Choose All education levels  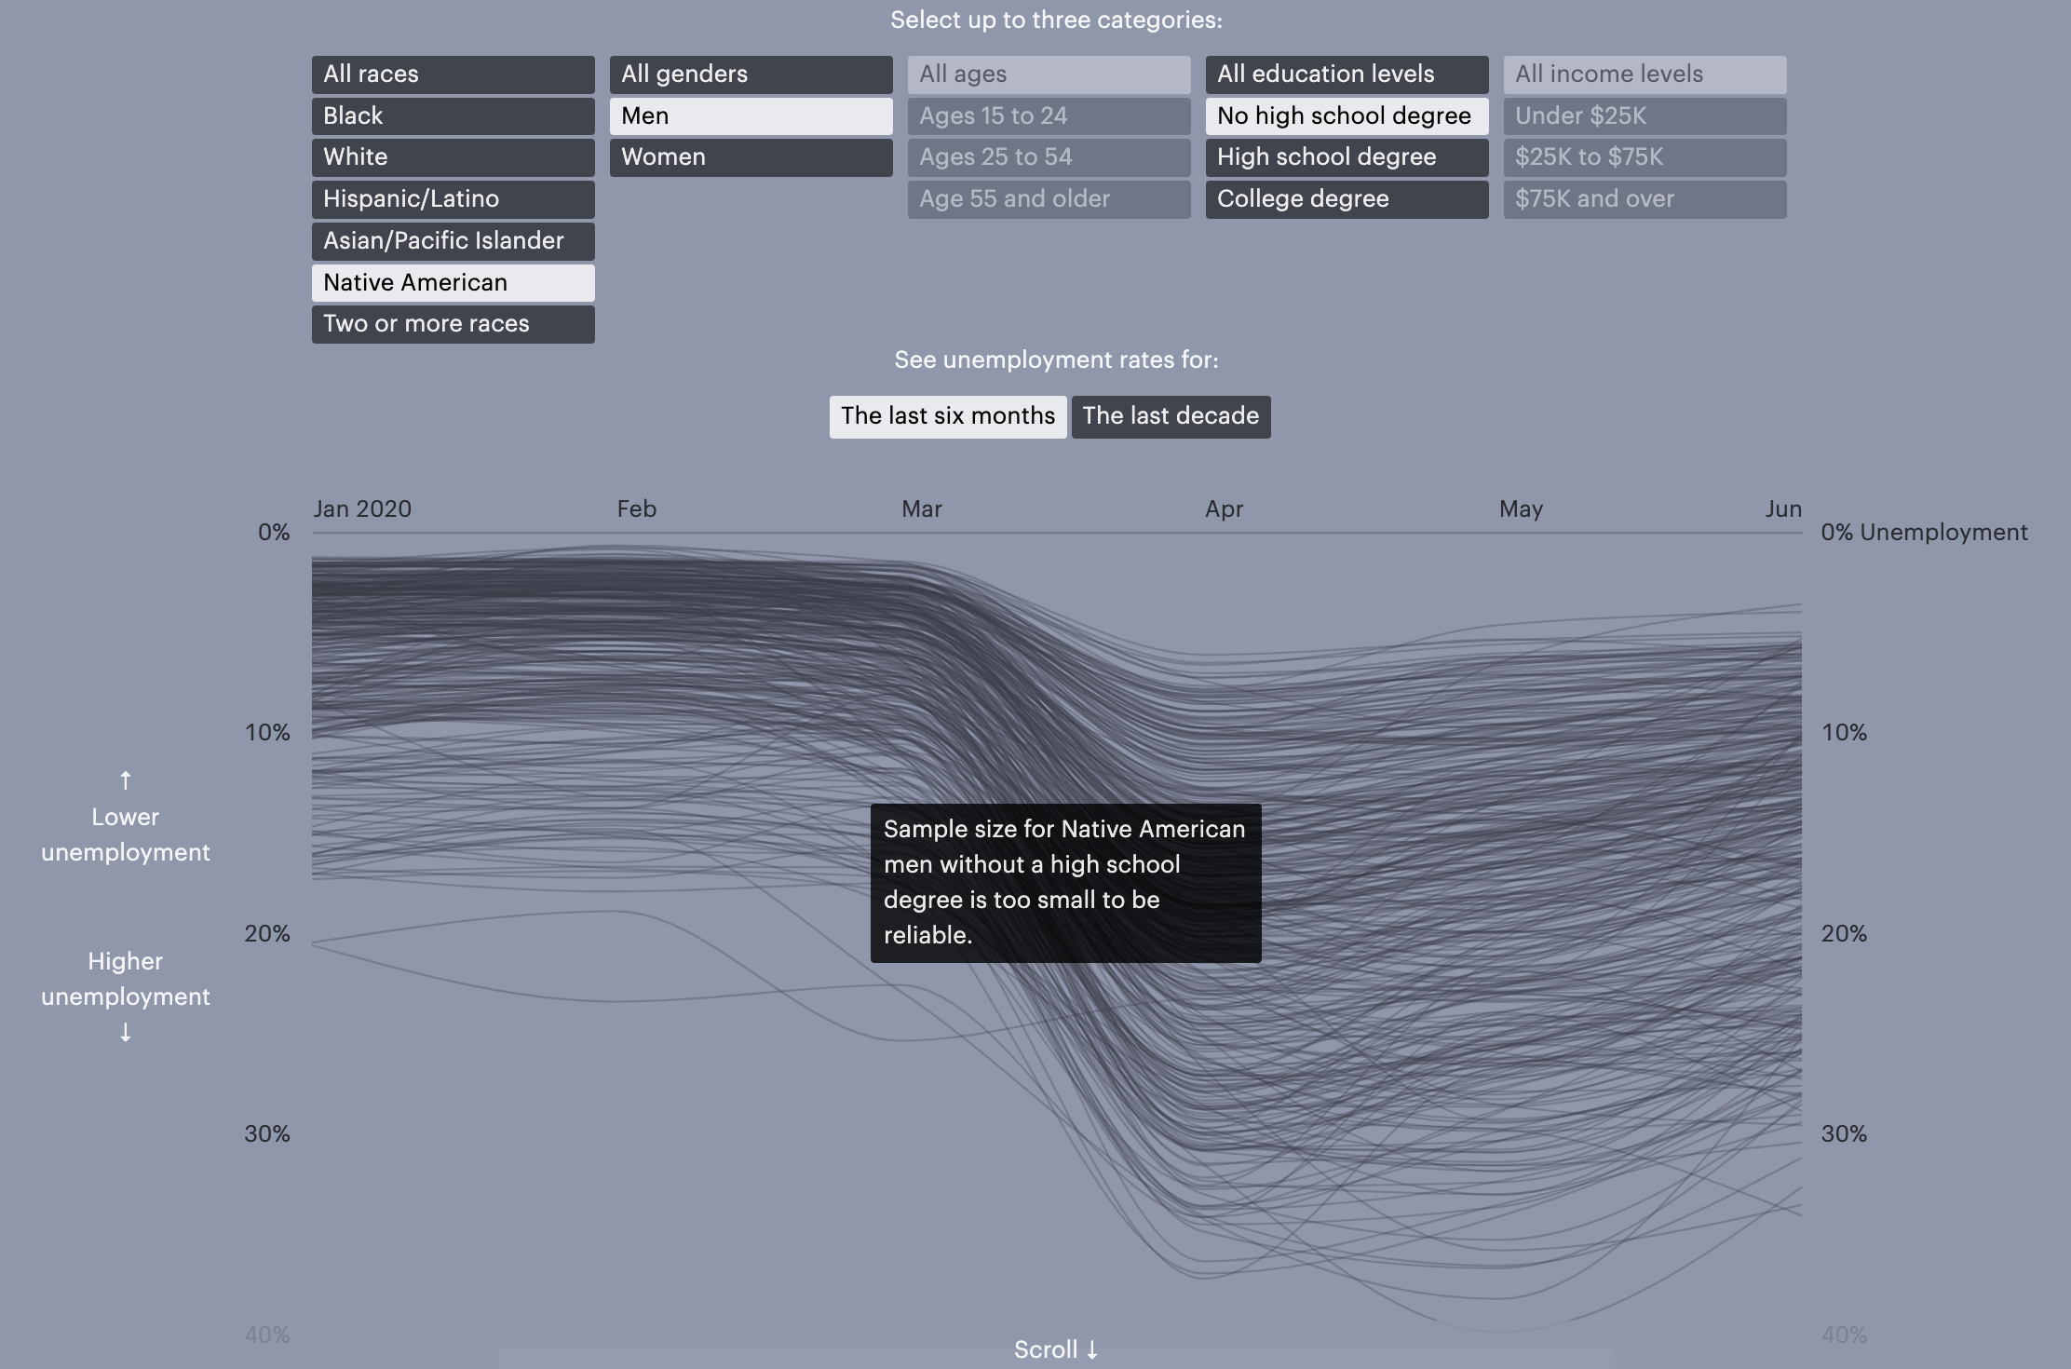click(x=1347, y=75)
